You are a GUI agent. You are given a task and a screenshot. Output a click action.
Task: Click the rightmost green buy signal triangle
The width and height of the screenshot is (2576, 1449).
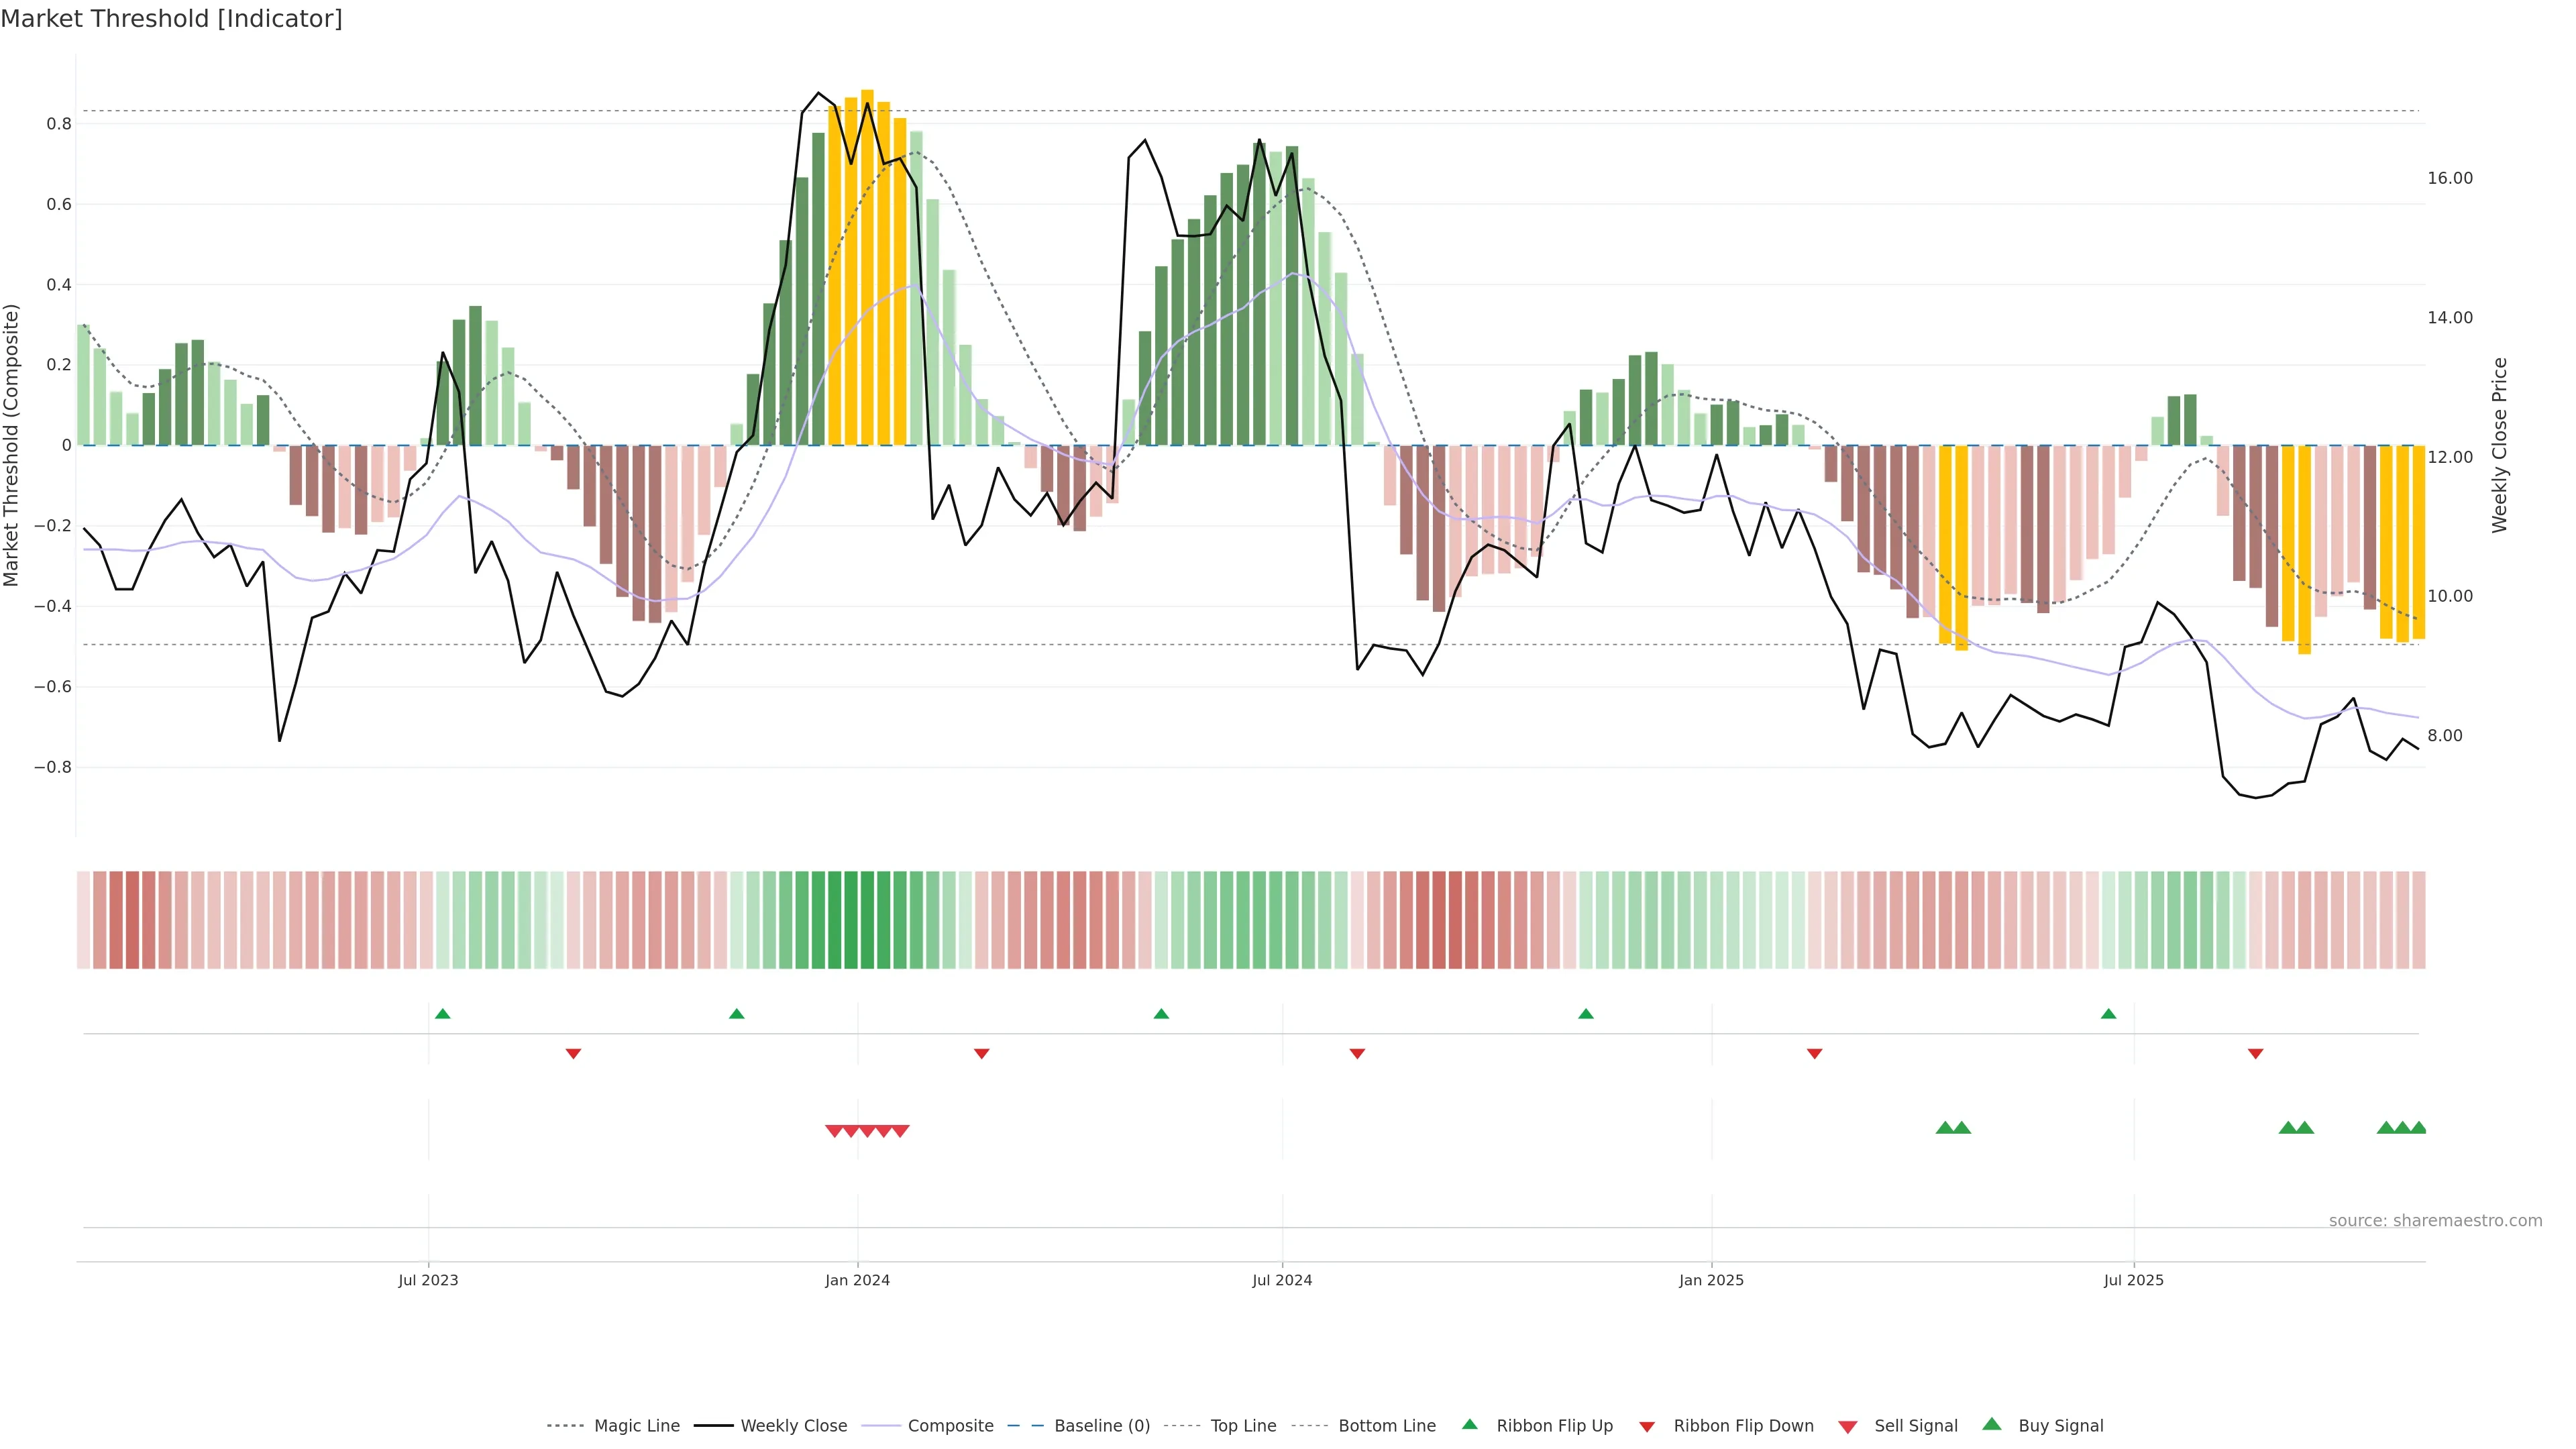pos(2418,1128)
